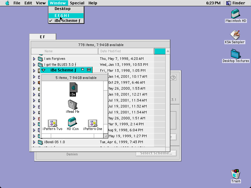Click date Wed, Jan 13, 1999, 10:53 PM

point(124,65)
